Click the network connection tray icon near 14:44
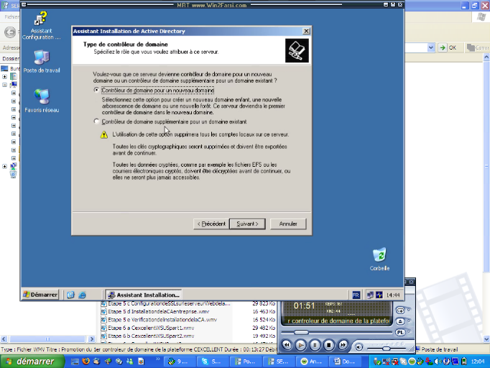 [370, 295]
